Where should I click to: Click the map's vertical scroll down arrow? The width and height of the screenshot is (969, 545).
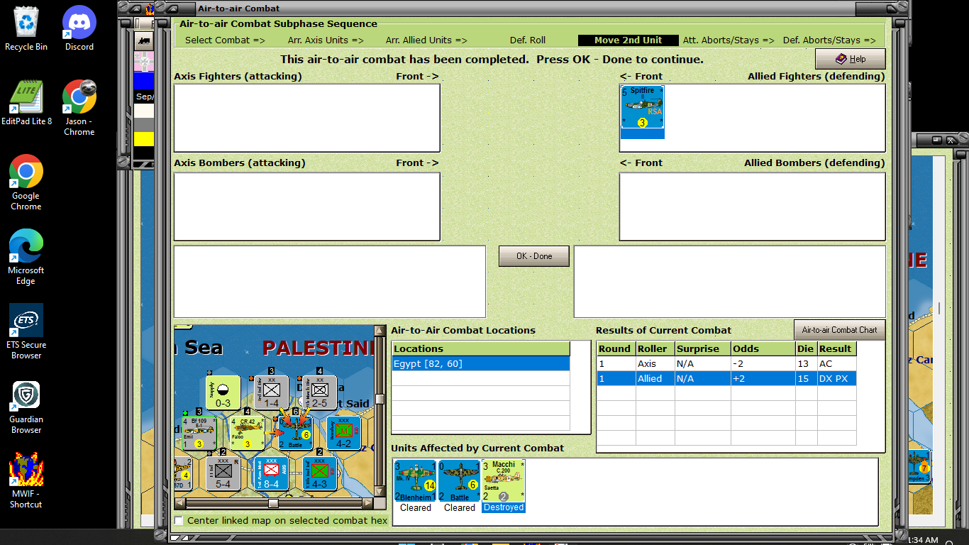pyautogui.click(x=380, y=492)
